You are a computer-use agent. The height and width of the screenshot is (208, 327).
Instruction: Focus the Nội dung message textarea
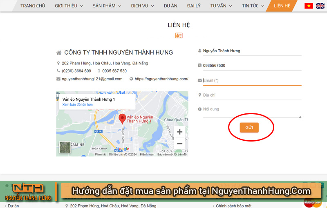(252, 111)
